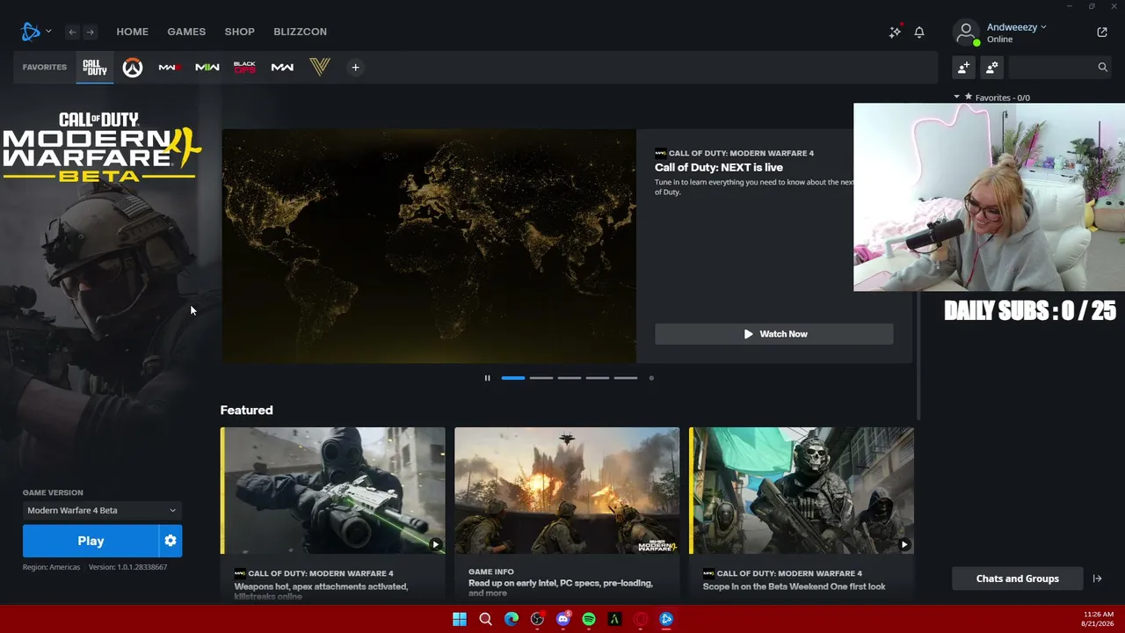This screenshot has height=633, width=1125.
Task: Open the SHOP tab
Action: (x=240, y=32)
